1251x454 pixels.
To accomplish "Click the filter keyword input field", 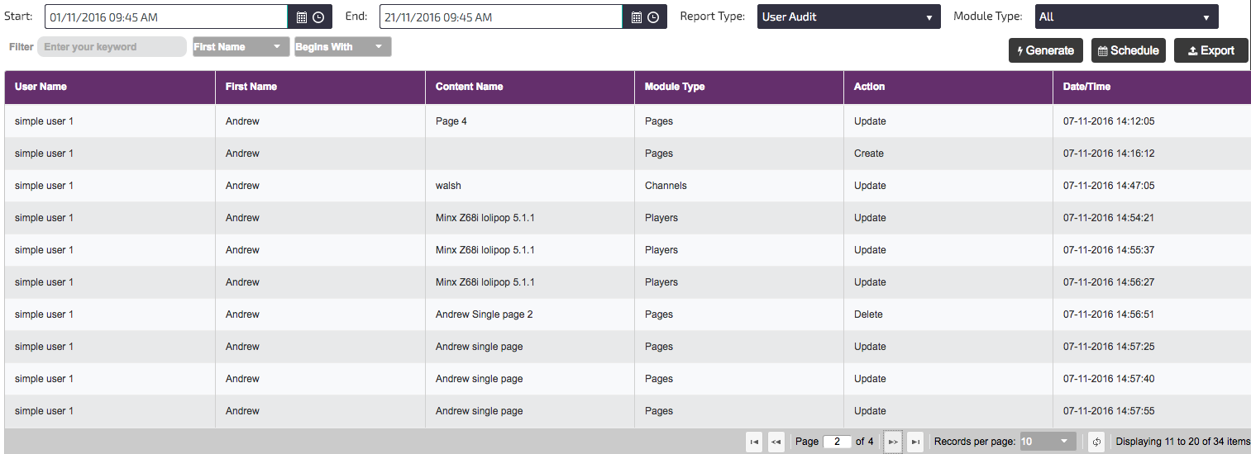I will pos(112,47).
